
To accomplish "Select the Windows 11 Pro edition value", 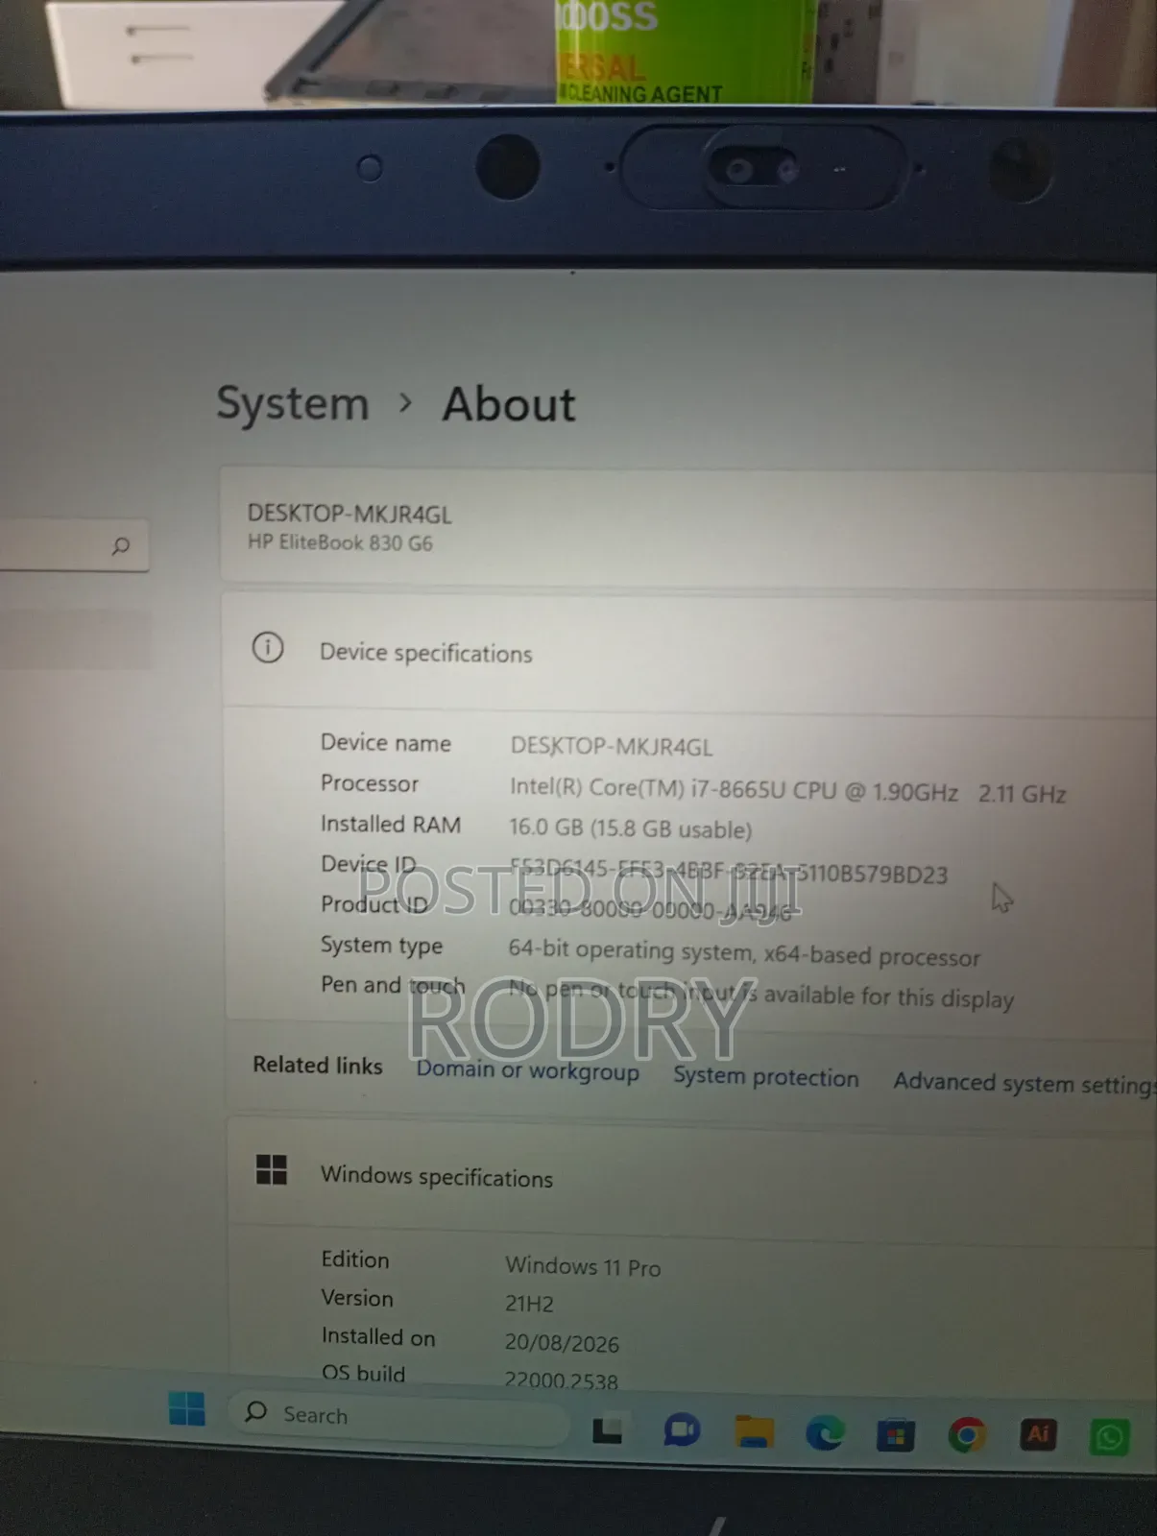I will 583,1266.
